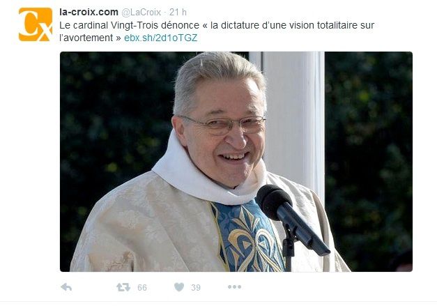
Task: Retweet this La Croix tweet
Action: tap(123, 287)
